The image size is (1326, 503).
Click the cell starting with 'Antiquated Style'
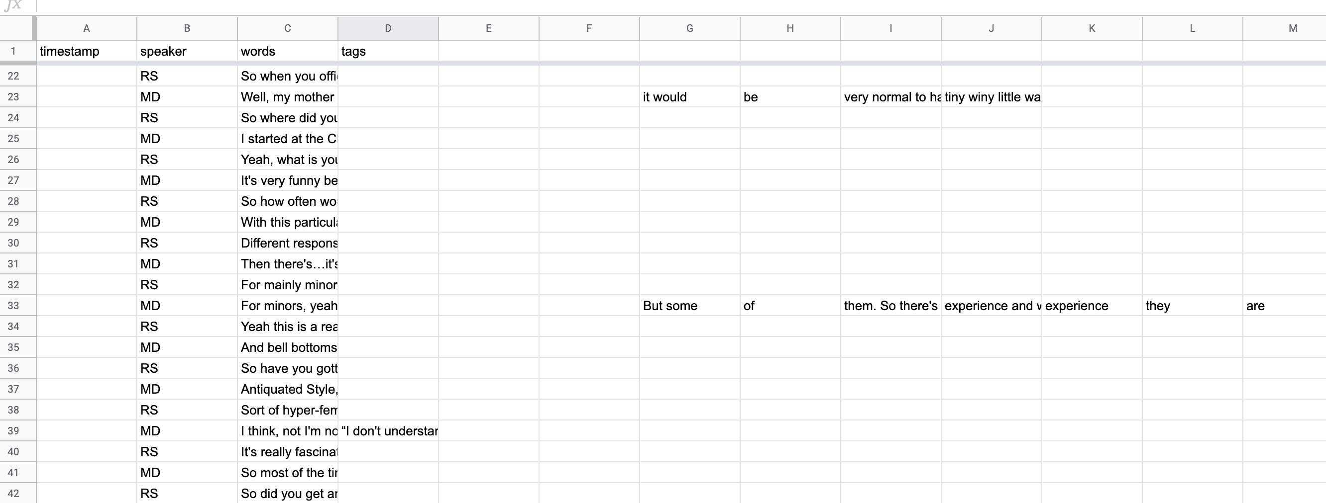[287, 389]
